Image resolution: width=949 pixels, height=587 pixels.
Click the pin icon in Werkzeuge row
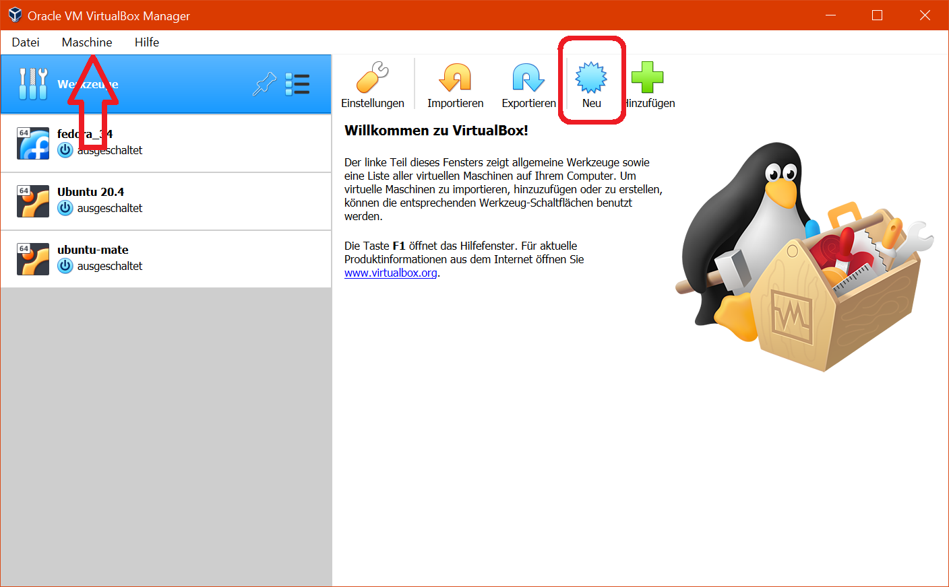coord(264,84)
